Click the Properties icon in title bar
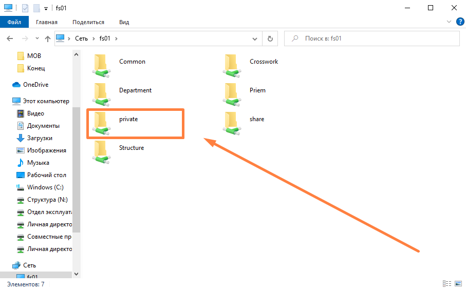The width and height of the screenshot is (466, 290). (25, 8)
